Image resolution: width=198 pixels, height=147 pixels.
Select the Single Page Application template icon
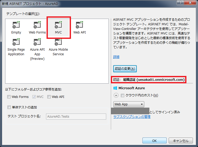16,42
